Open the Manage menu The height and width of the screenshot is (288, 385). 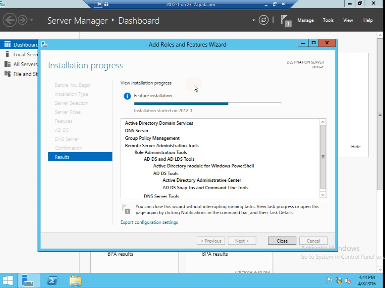(x=305, y=20)
